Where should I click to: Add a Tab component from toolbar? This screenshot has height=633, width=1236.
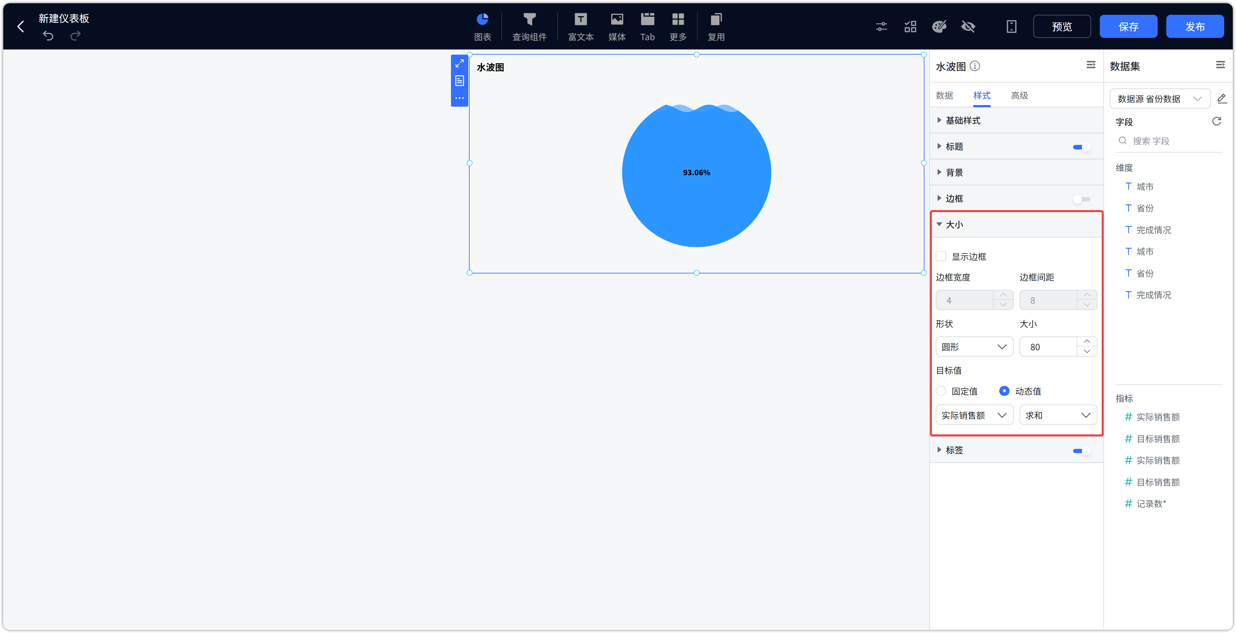[647, 27]
